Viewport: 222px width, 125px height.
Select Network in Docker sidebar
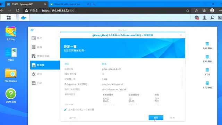pyautogui.click(x=45, y=74)
